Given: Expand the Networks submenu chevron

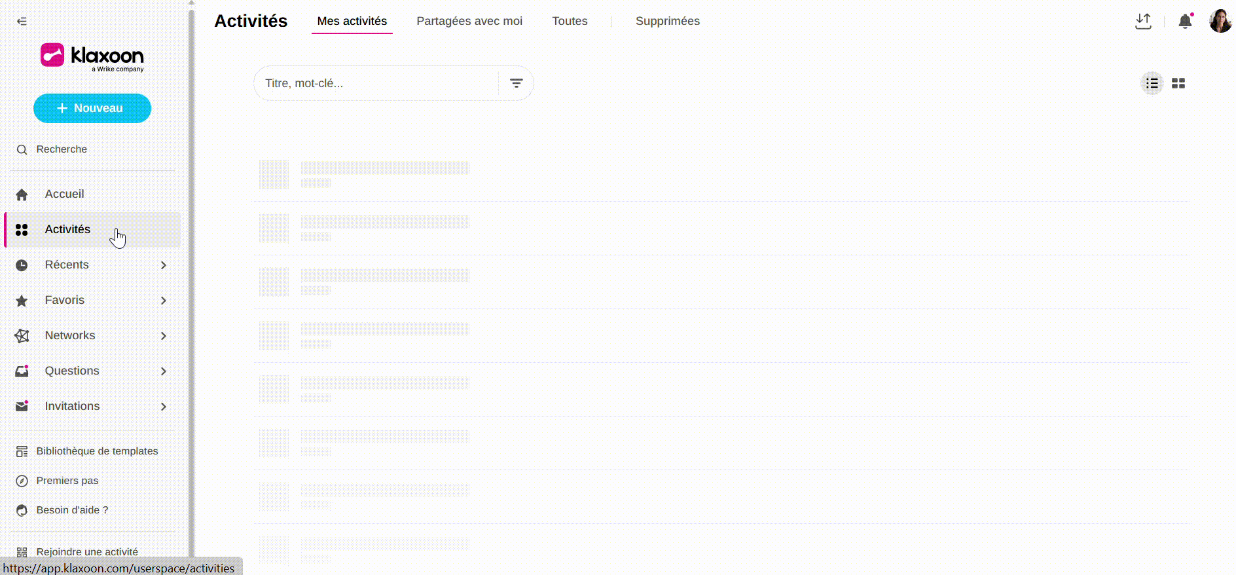Looking at the screenshot, I should [164, 336].
